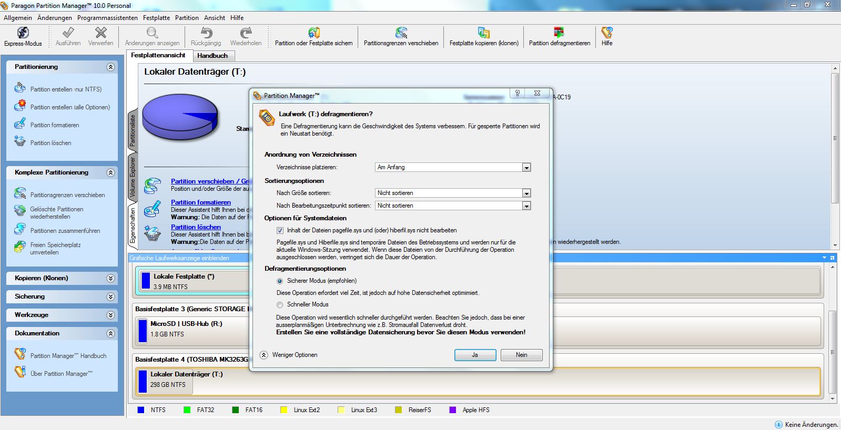Toggle pagefile.sys/hiberfil.sys nicht bearbeiten checkbox
The image size is (841, 430).
[280, 230]
